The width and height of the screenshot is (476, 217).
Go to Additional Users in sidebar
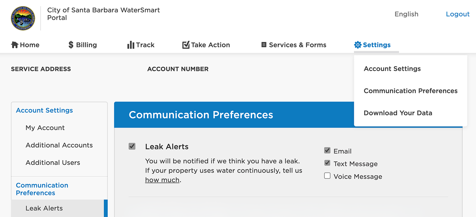53,163
